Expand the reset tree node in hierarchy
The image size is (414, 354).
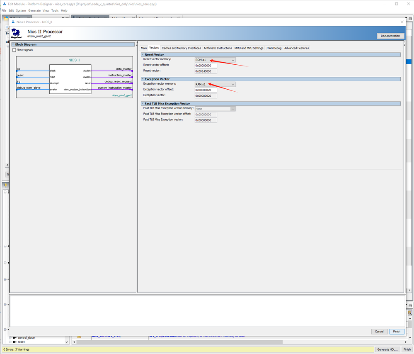click(10, 342)
